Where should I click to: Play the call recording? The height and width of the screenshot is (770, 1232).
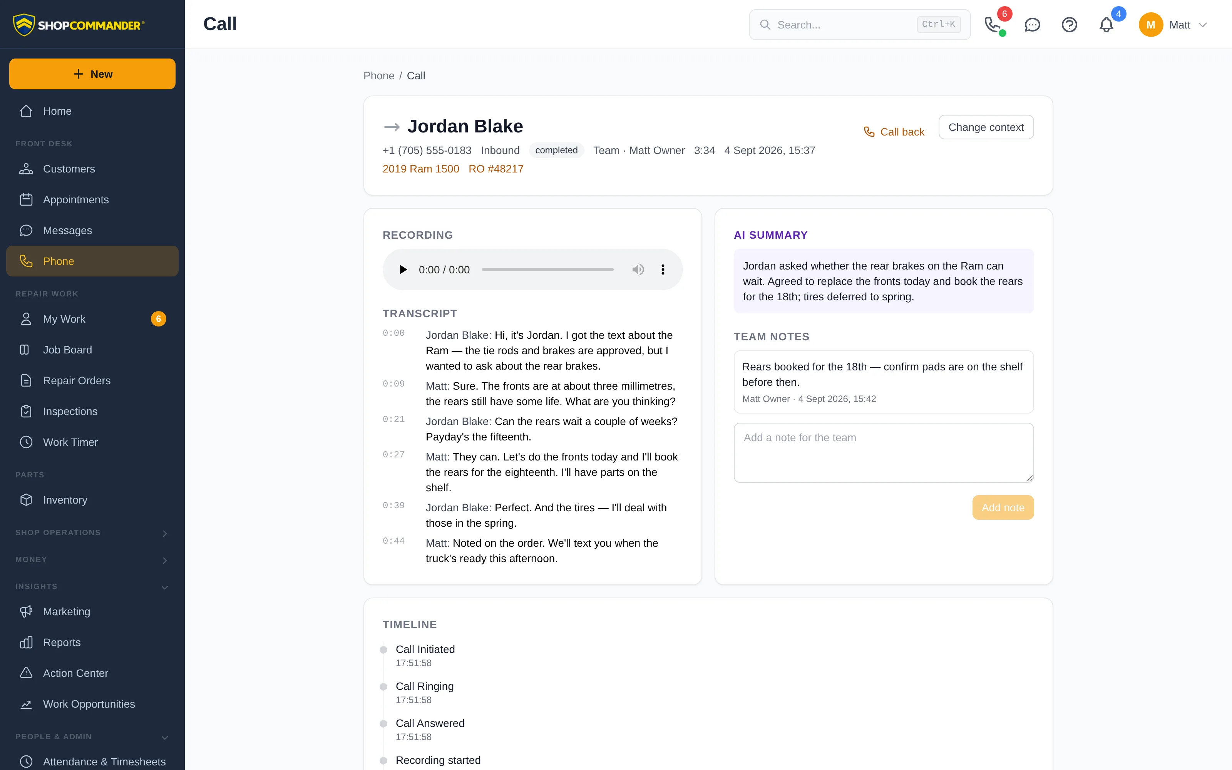tap(403, 269)
